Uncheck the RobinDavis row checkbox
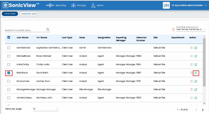Screen dimensions: 209x114 click(x=9, y=73)
